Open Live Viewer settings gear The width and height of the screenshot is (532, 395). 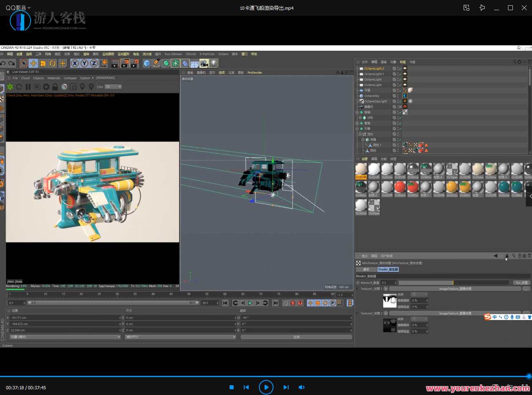(46, 87)
